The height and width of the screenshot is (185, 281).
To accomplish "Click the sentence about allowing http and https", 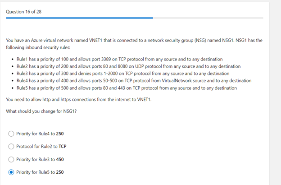I will click(x=79, y=100).
